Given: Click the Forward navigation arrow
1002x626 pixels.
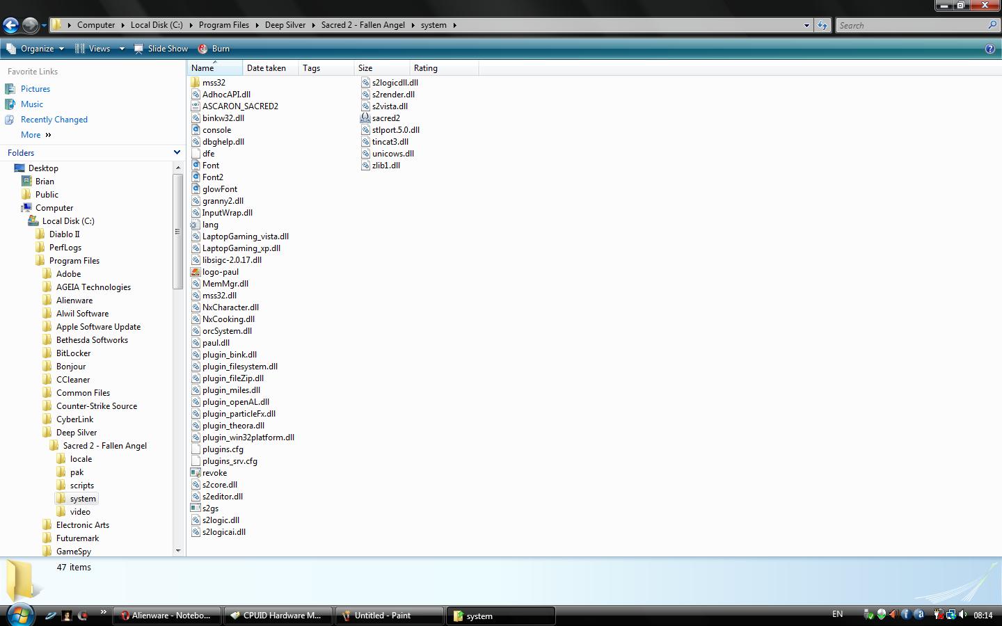Looking at the screenshot, I should 30,26.
